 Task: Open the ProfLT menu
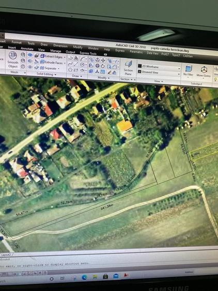(x=165, y=54)
